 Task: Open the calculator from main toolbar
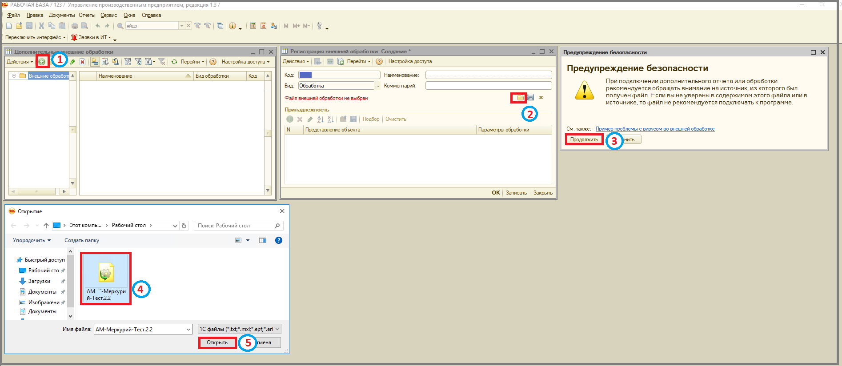[x=253, y=26]
